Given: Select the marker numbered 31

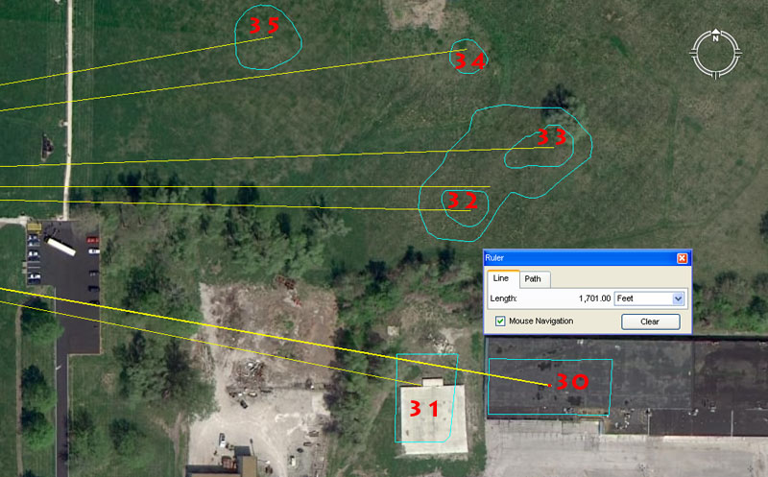Looking at the screenshot, I should tap(423, 408).
